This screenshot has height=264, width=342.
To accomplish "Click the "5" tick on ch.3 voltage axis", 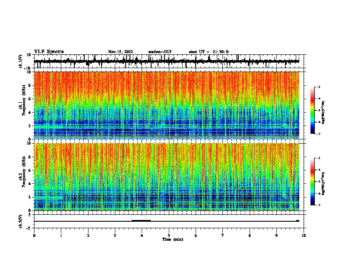I will point(30,215).
